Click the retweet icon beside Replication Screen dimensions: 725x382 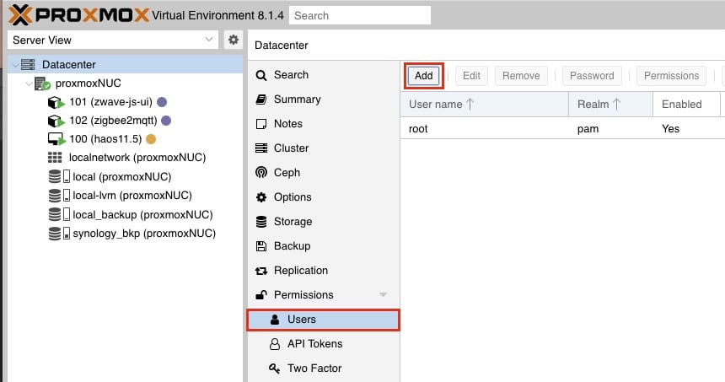pyautogui.click(x=261, y=271)
